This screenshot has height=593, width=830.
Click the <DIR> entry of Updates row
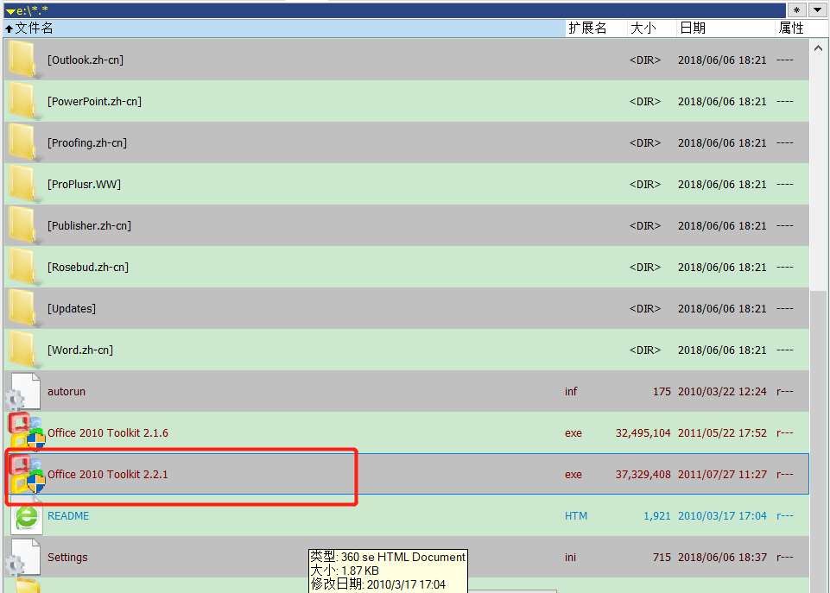644,308
